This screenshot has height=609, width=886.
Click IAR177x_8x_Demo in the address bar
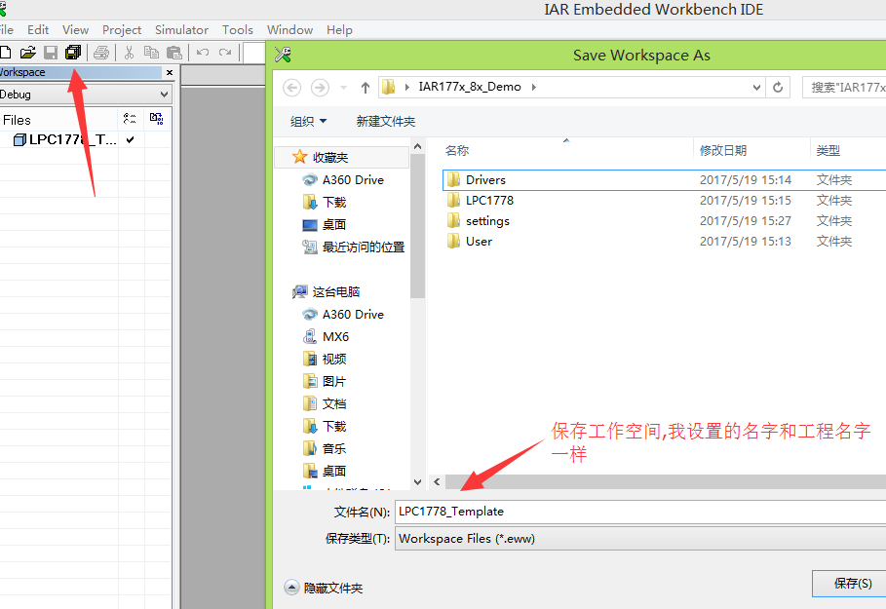pos(469,87)
